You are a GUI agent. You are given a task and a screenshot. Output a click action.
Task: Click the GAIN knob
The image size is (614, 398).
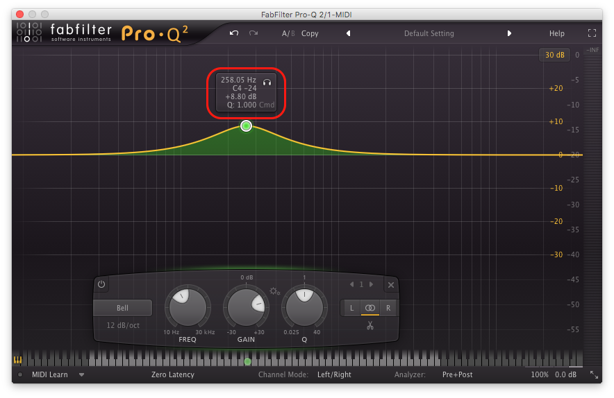[x=246, y=308]
